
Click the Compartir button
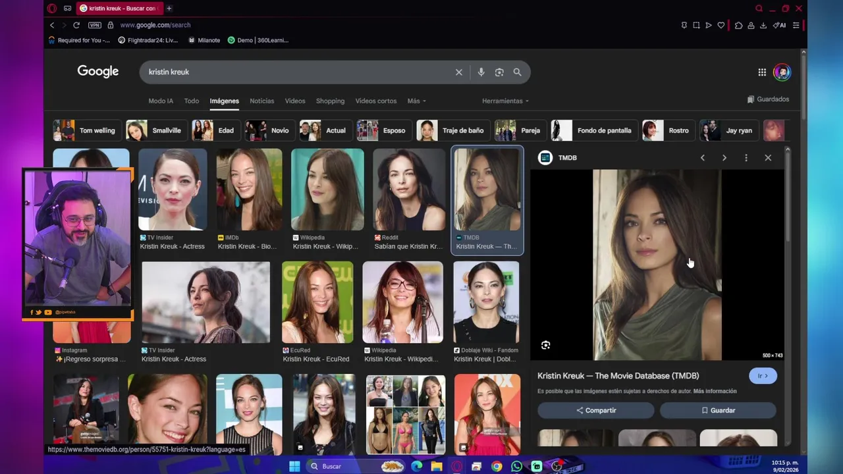coord(596,410)
